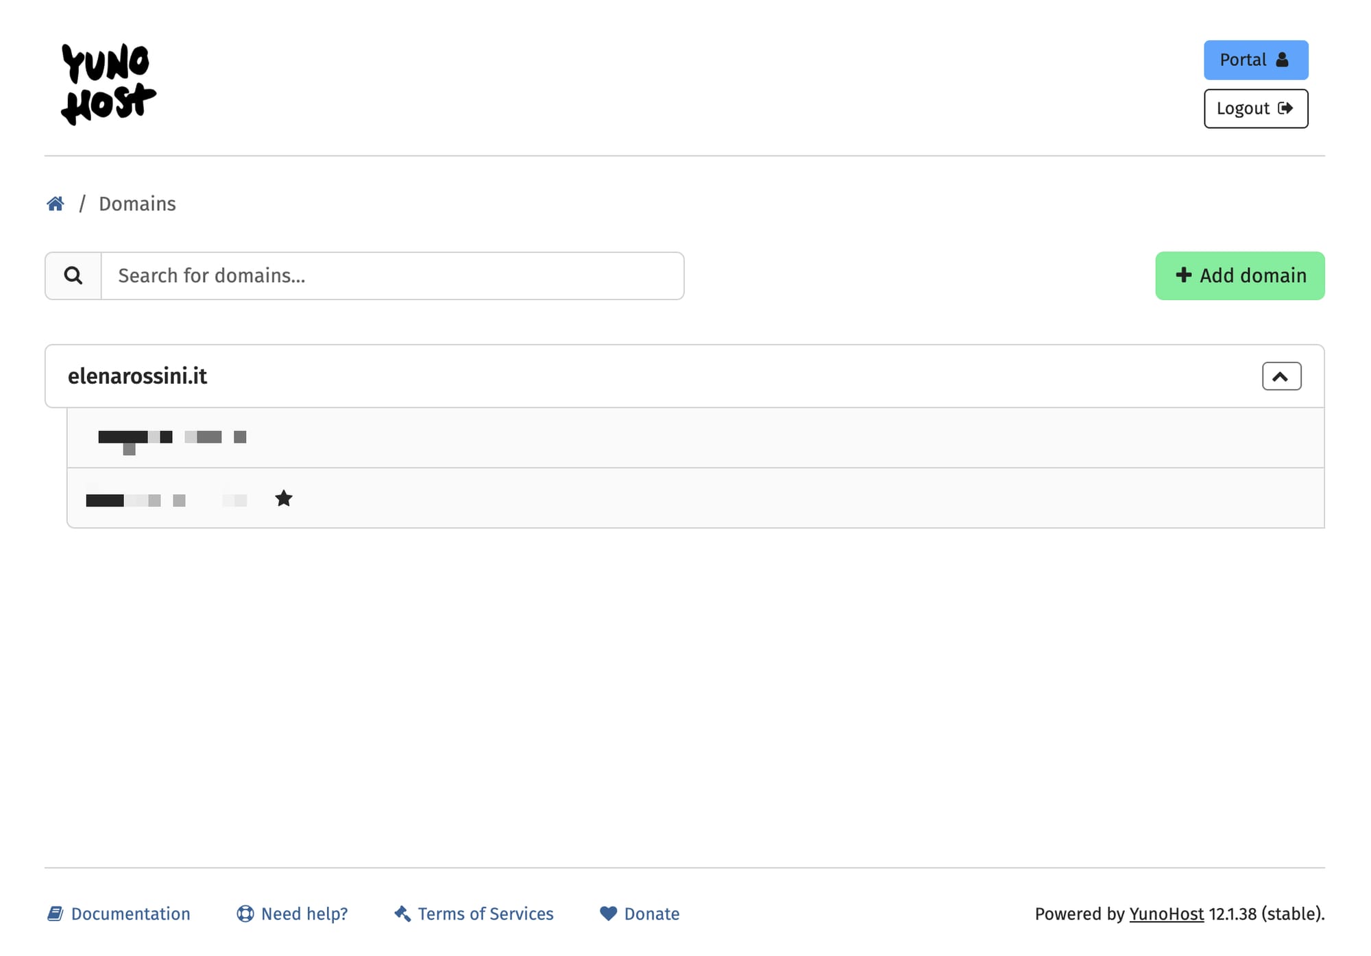Open the Portal page

click(1255, 60)
